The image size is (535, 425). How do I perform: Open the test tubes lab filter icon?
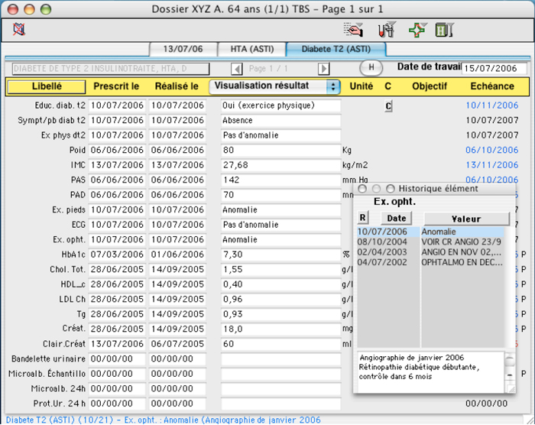tap(387, 29)
